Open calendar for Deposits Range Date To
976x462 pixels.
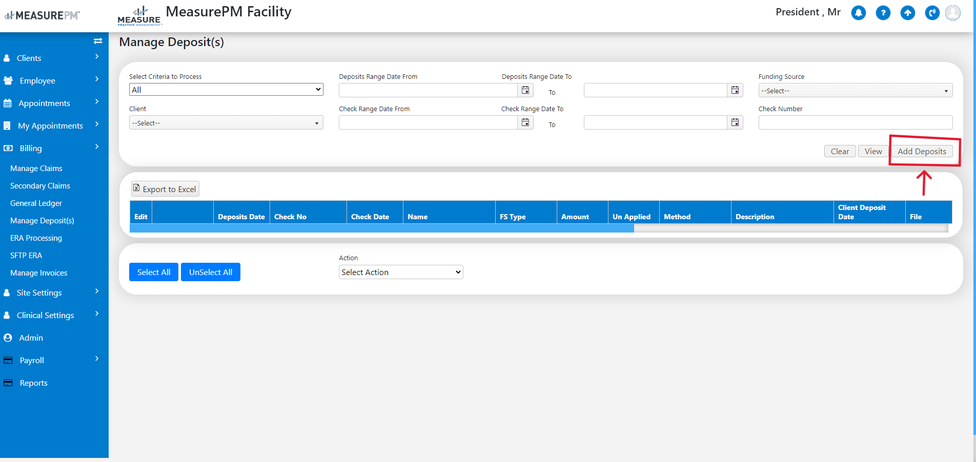coord(735,90)
